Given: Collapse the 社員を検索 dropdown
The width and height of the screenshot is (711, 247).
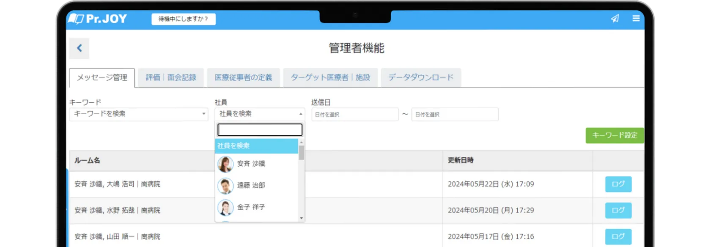Looking at the screenshot, I should tap(260, 114).
